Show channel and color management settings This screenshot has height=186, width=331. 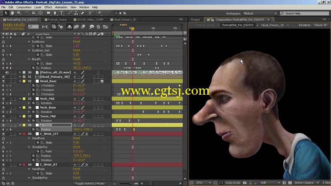point(256,183)
